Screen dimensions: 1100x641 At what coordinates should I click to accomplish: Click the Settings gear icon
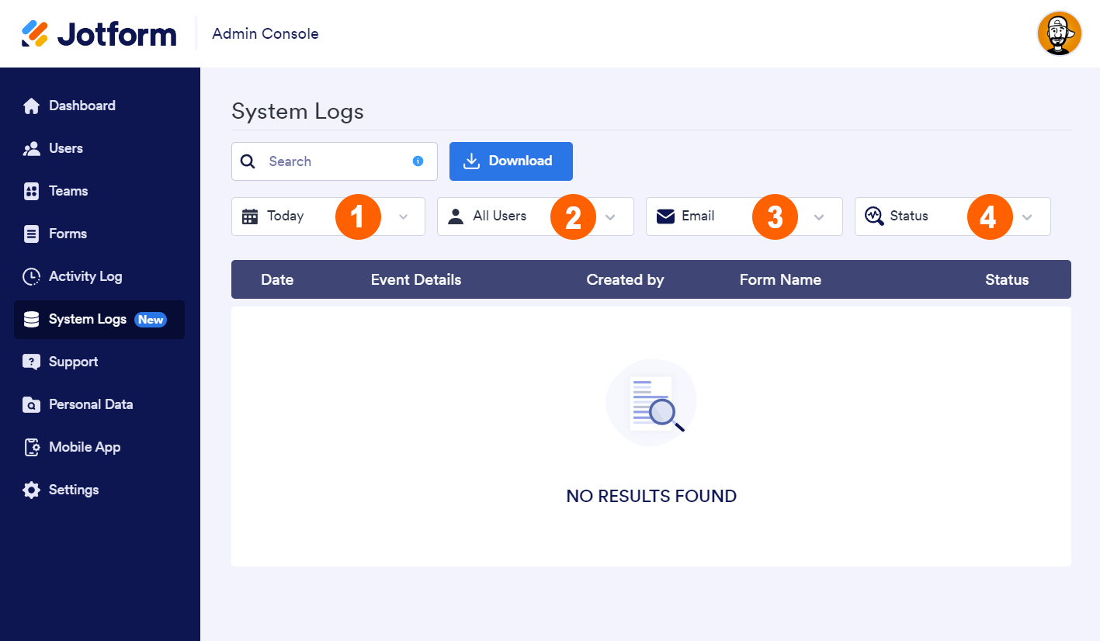tap(31, 490)
